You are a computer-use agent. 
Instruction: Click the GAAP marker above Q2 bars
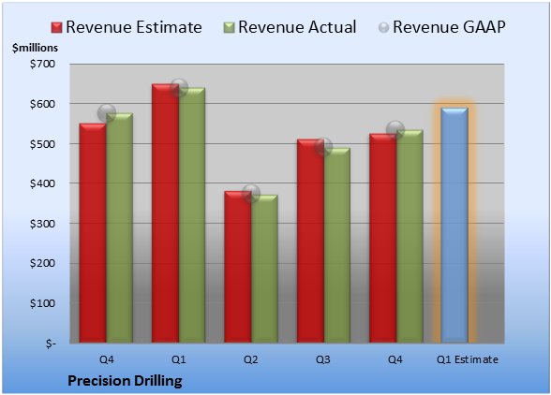pos(251,194)
